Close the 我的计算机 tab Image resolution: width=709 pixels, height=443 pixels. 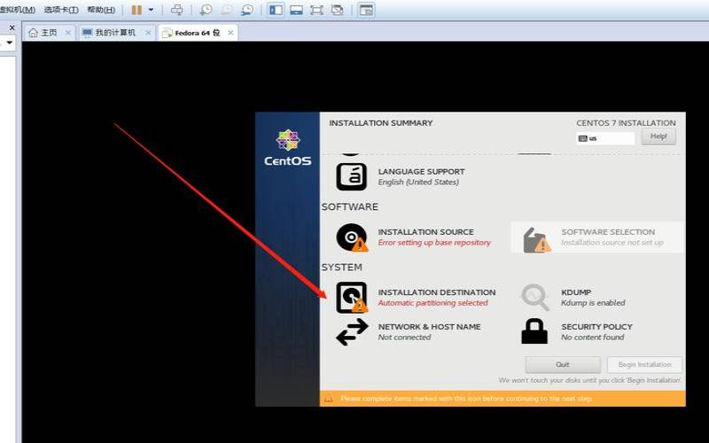(148, 33)
